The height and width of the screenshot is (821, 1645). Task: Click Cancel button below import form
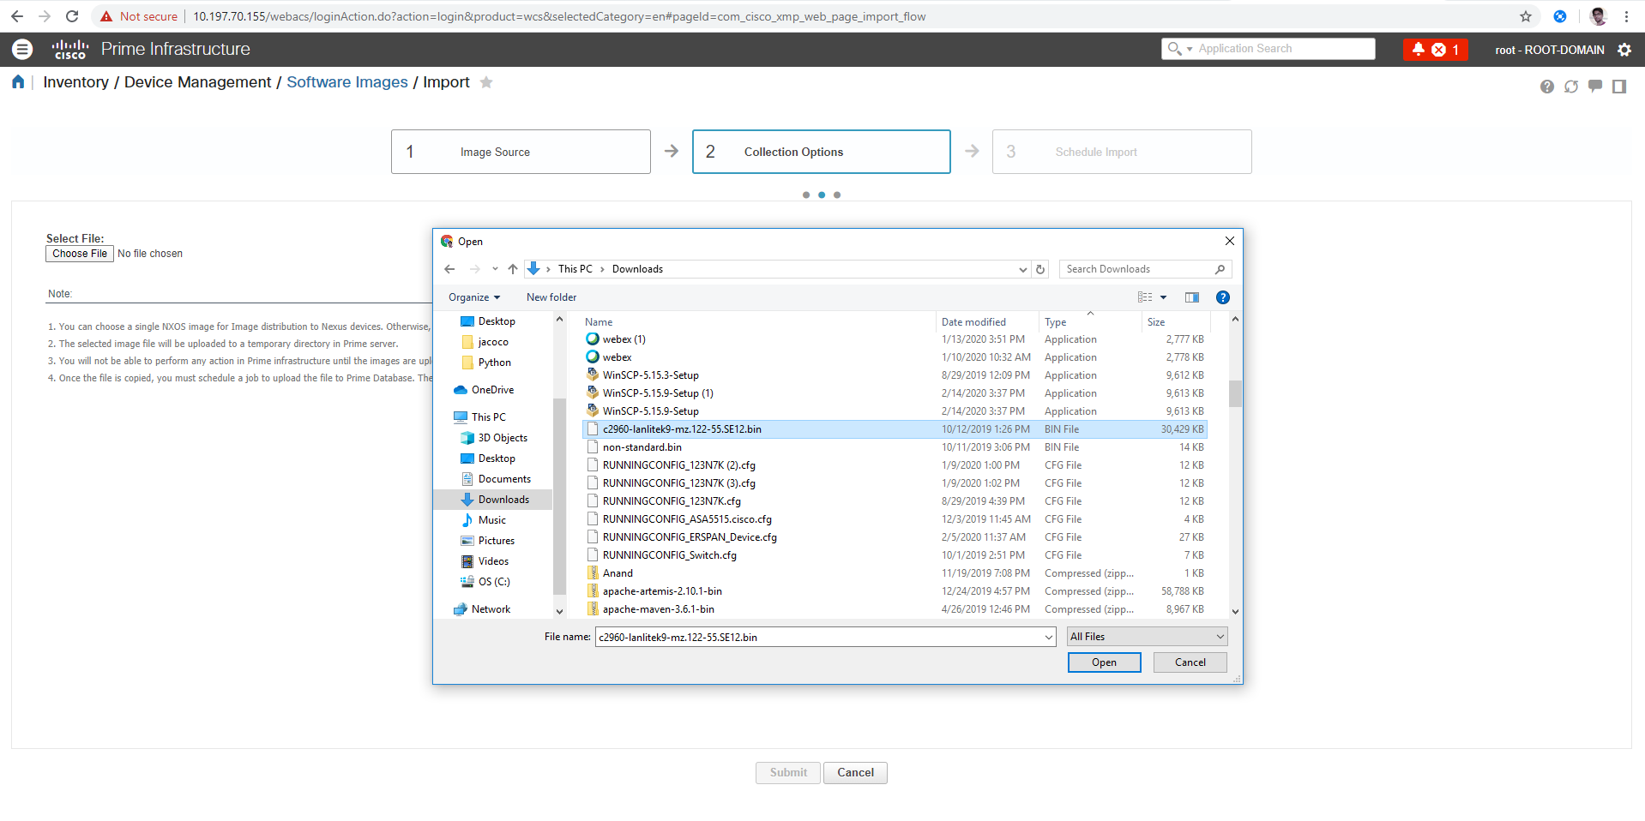point(855,773)
